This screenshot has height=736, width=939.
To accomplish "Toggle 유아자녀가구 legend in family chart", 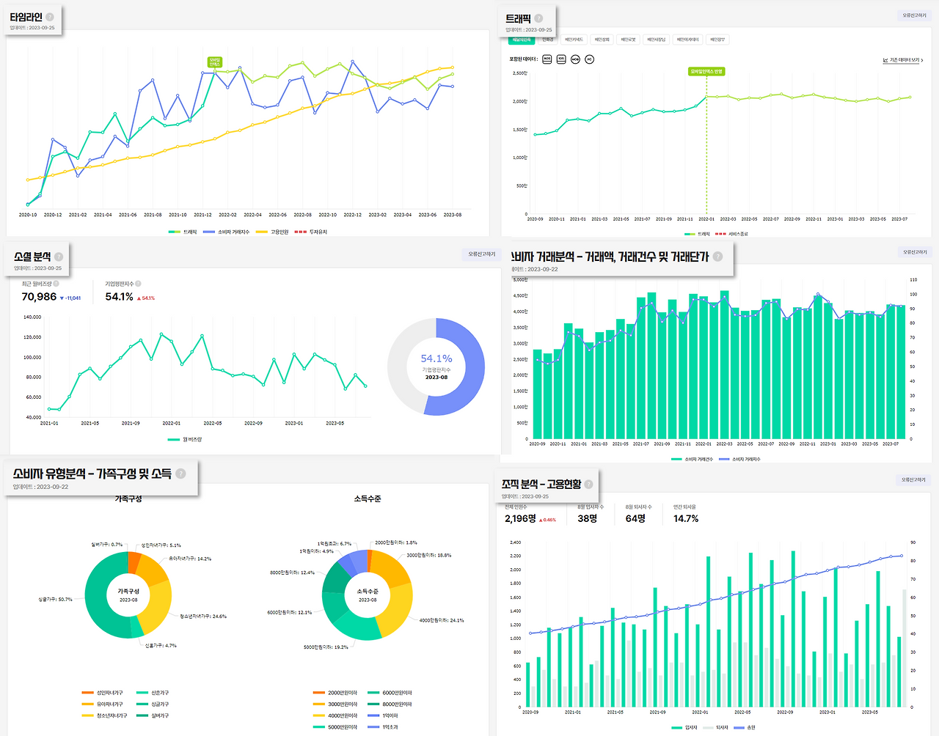I will pyautogui.click(x=103, y=704).
